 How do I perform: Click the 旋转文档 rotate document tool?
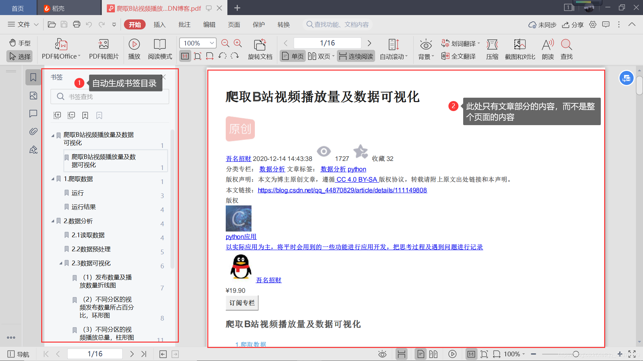[x=260, y=49]
